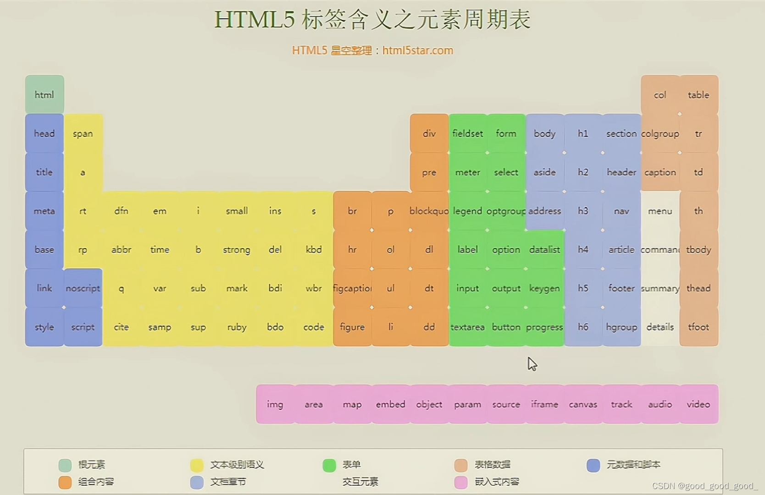Image resolution: width=765 pixels, height=495 pixels.
Task: Select the command tile
Action: pos(660,249)
